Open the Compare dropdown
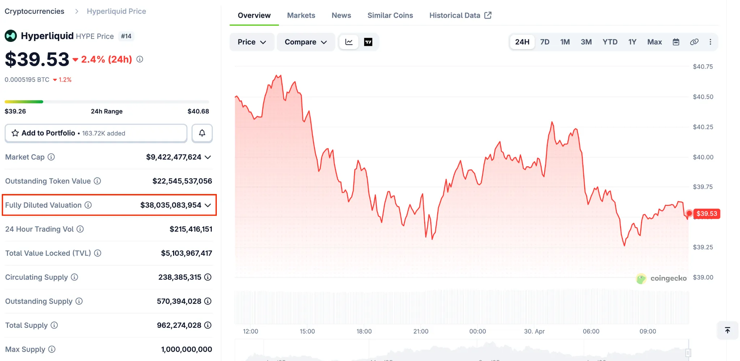Screen dimensions: 740x361 pyautogui.click(x=305, y=42)
